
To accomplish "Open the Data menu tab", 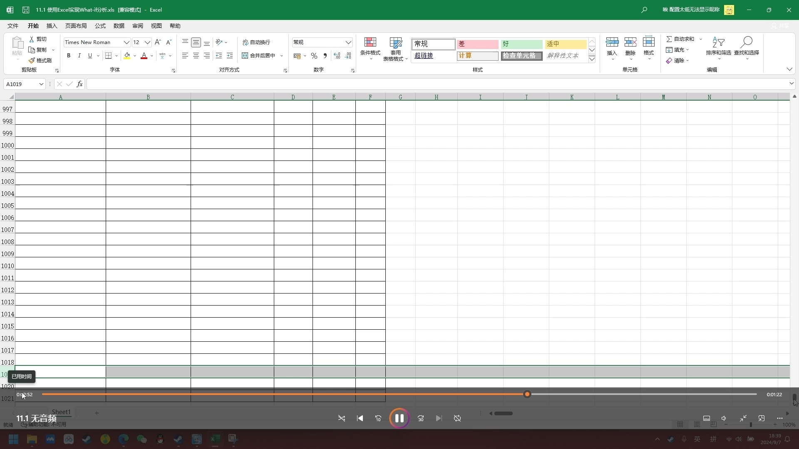I will pyautogui.click(x=119, y=26).
